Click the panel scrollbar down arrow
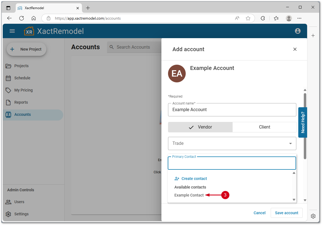Viewport: 322px width, 225px height. (x=305, y=200)
